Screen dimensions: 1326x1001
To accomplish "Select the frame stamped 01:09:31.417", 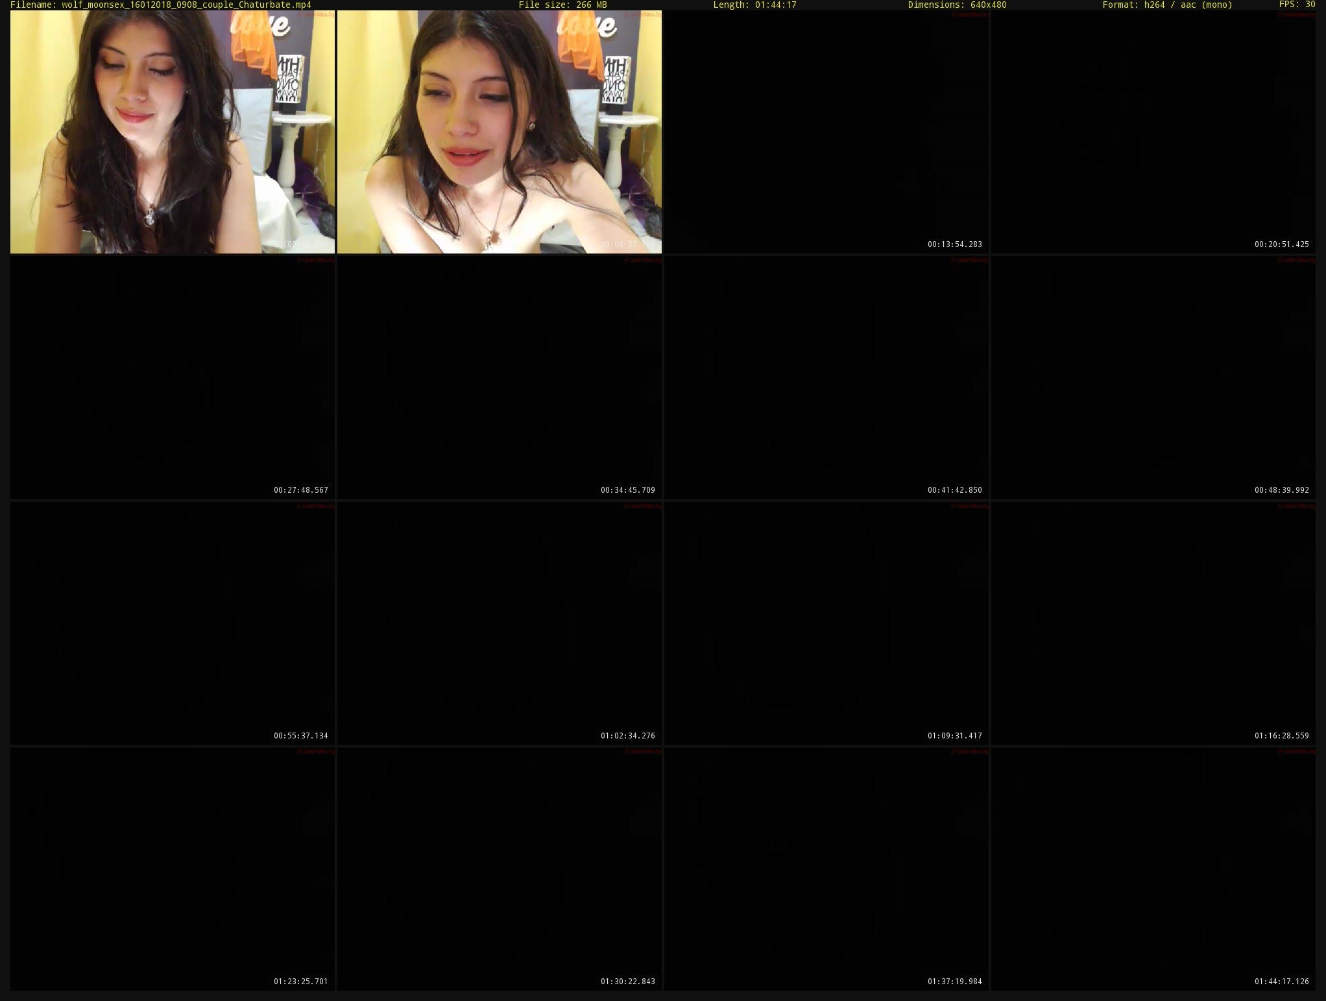I will click(x=826, y=623).
